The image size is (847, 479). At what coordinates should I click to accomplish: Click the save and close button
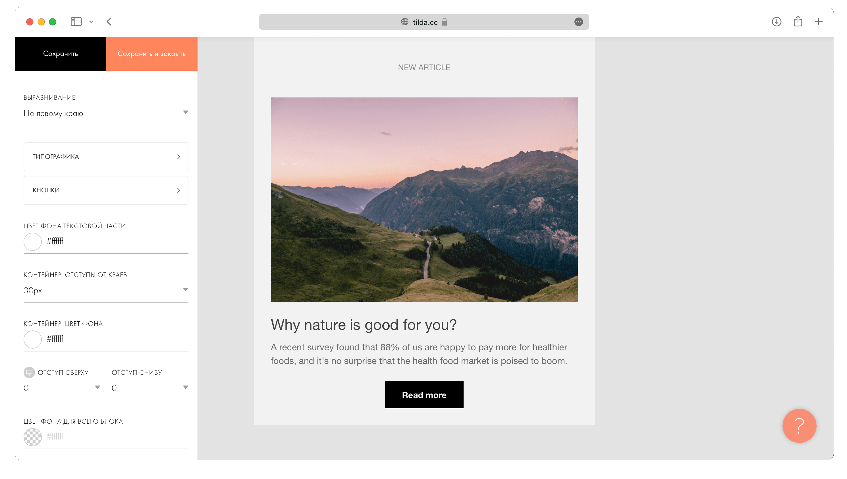tap(151, 53)
